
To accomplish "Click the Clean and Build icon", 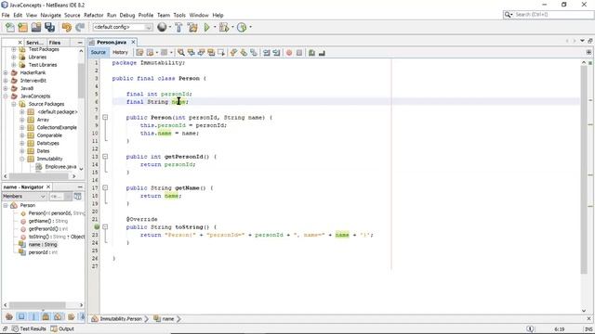I will (x=192, y=27).
